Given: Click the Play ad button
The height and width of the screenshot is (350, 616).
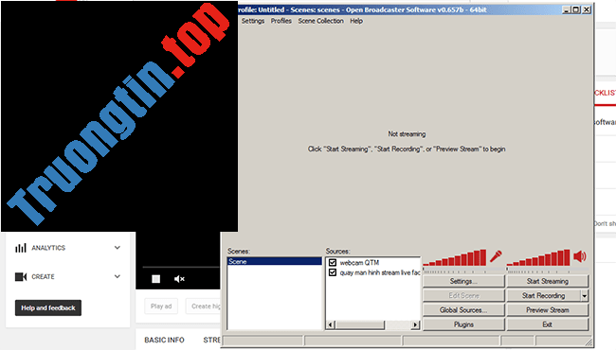Looking at the screenshot, I should (x=161, y=306).
